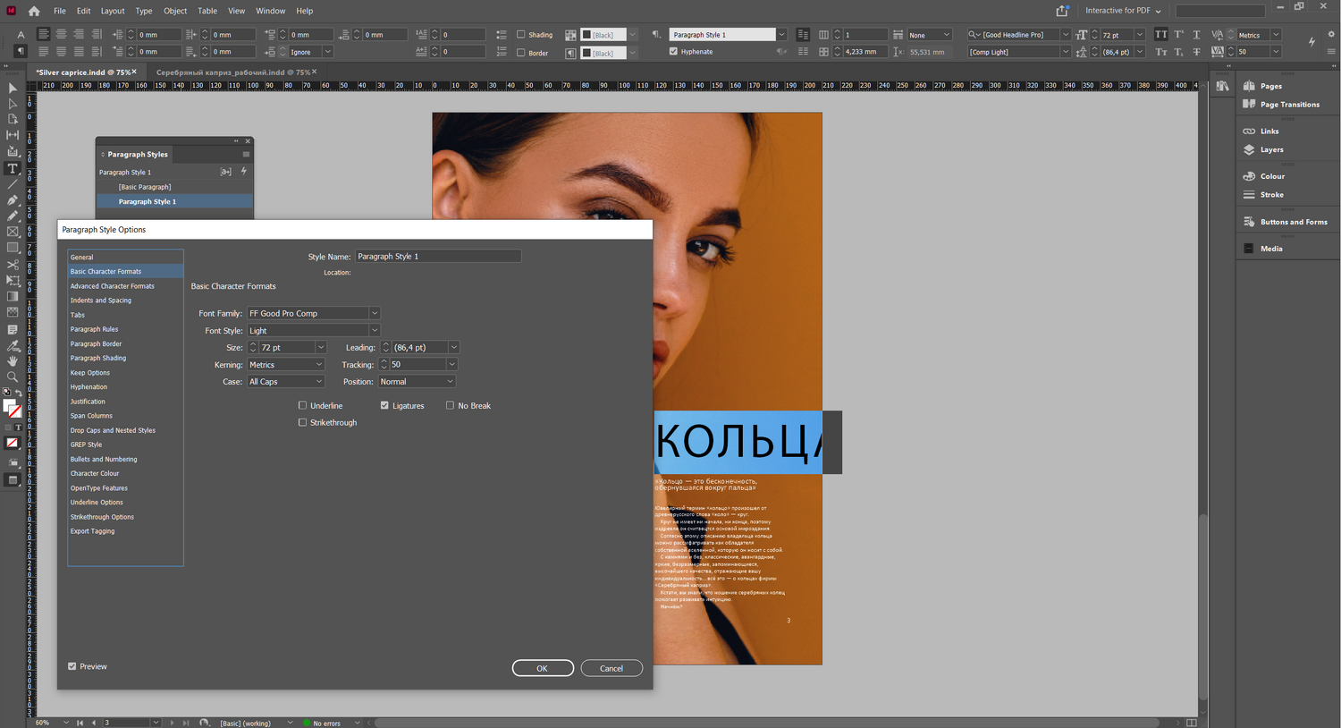
Task: Select the Direct Selection tool
Action: point(13,103)
